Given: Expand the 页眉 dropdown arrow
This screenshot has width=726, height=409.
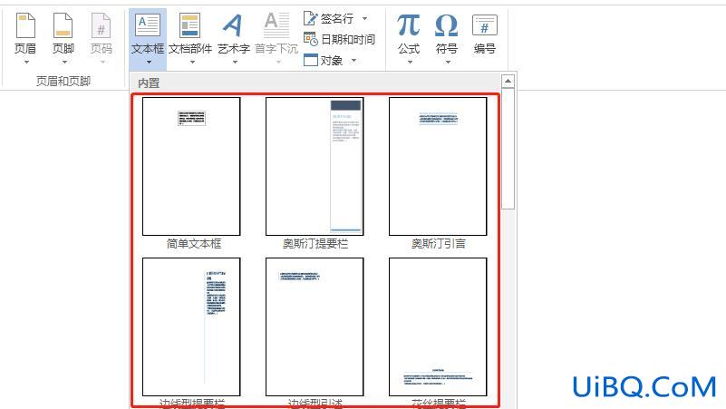Looking at the screenshot, I should point(26,62).
